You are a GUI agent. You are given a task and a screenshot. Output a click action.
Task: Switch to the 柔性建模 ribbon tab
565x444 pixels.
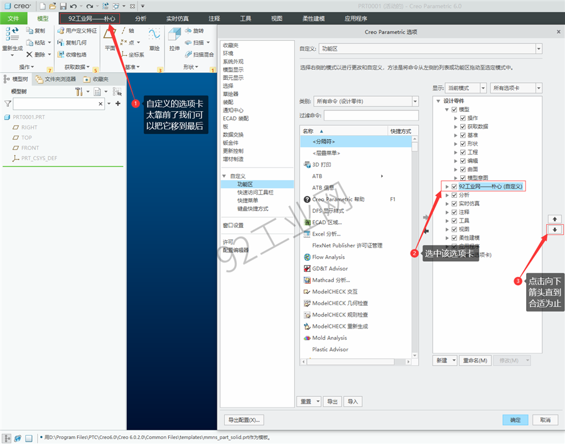[313, 18]
